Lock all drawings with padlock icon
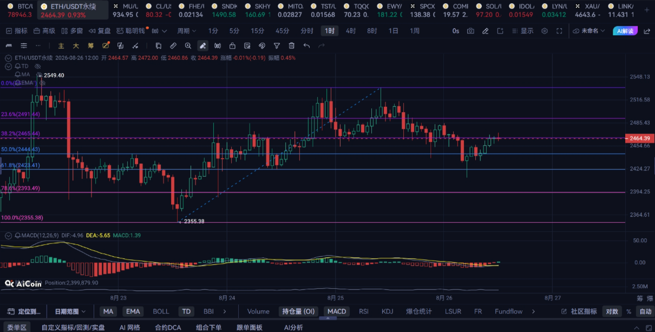 [232, 45]
